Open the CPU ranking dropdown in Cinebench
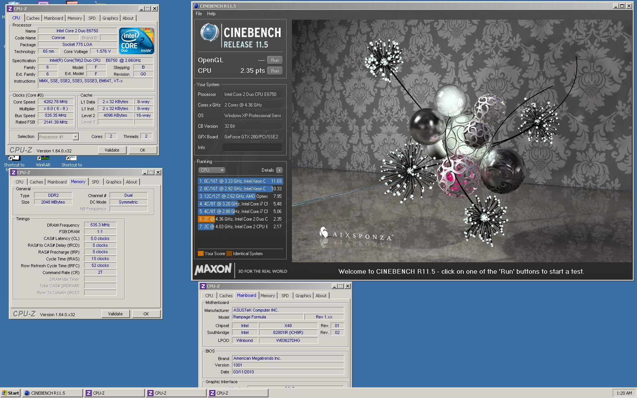Viewport: 637px width, 398px height. [x=212, y=170]
